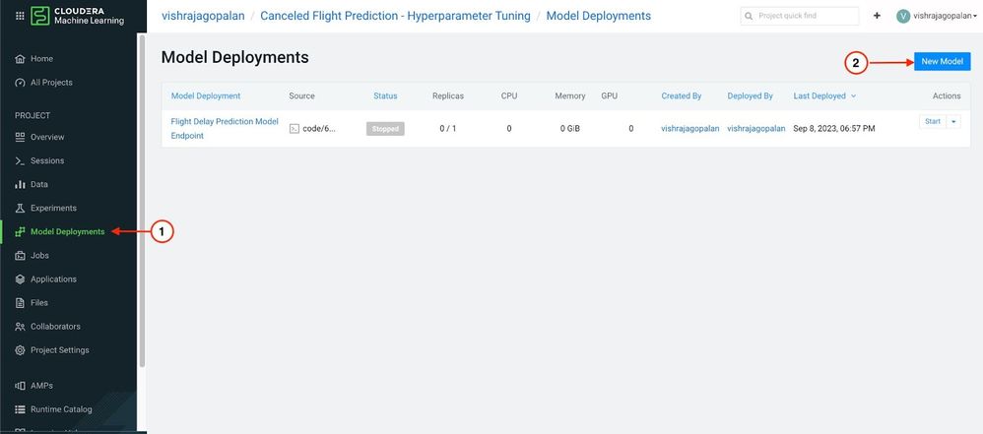Click the New Model button

[943, 61]
